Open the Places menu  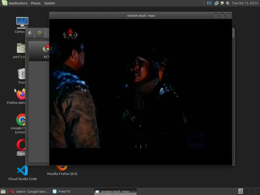pyautogui.click(x=36, y=3)
